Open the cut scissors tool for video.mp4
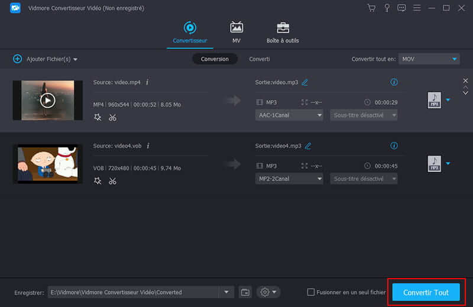 (112, 118)
